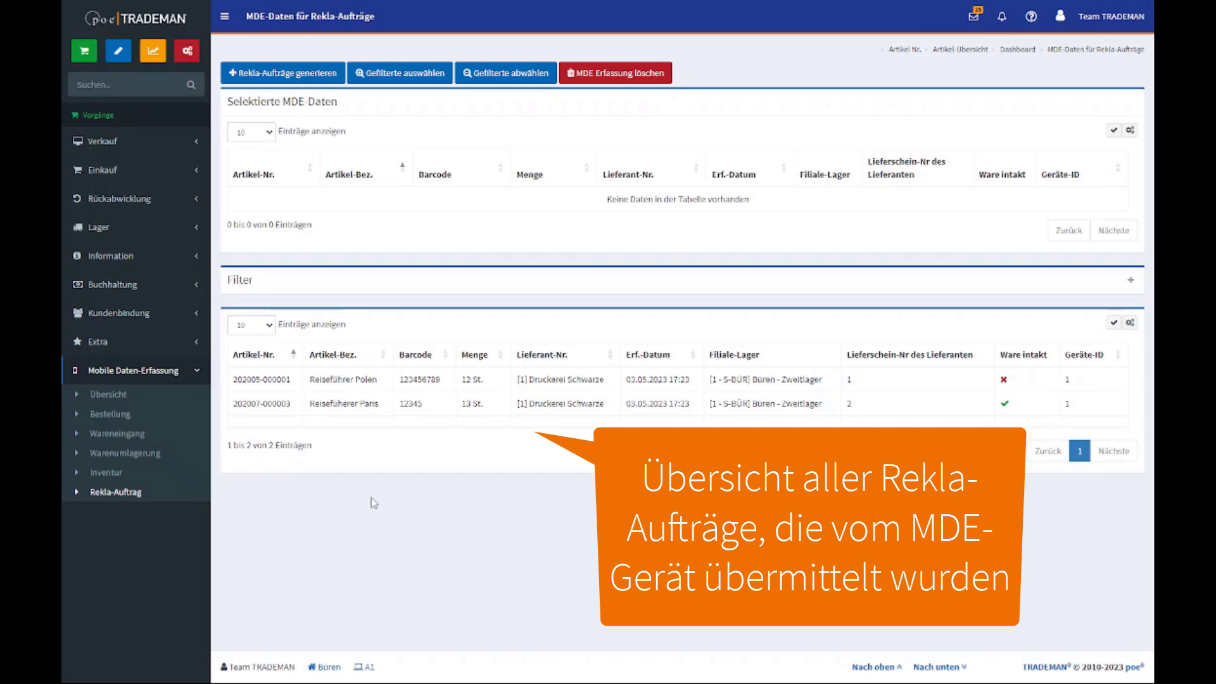Expand the Verkauf menu

click(136, 141)
